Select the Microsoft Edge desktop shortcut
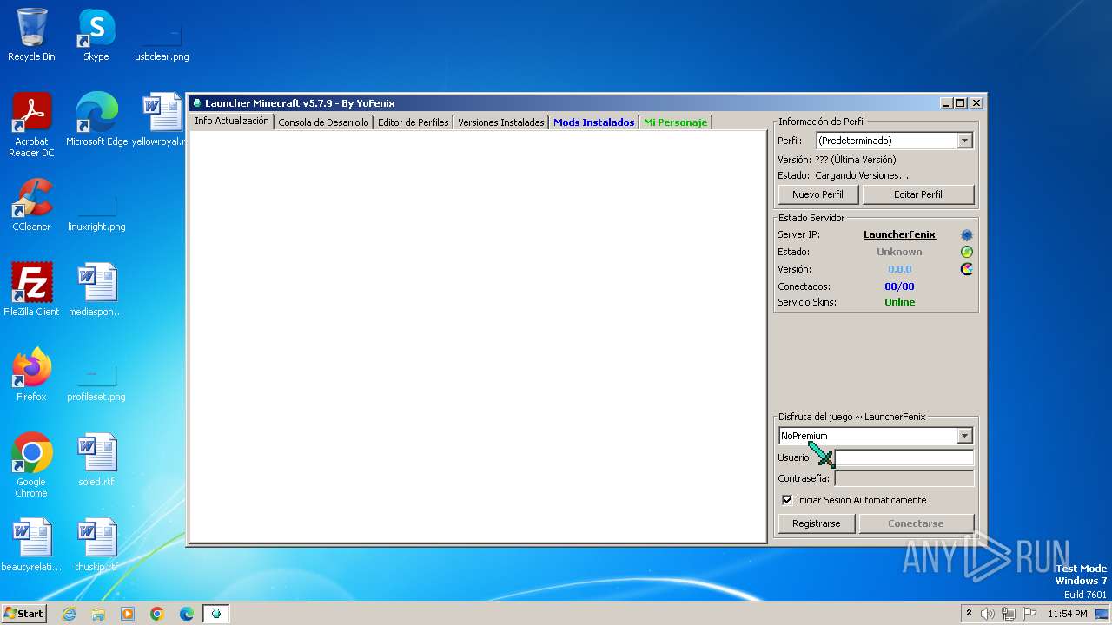The image size is (1112, 625). (x=96, y=120)
